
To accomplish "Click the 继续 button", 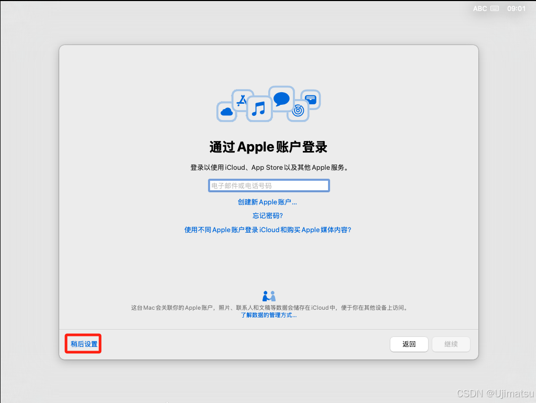I will [x=451, y=344].
